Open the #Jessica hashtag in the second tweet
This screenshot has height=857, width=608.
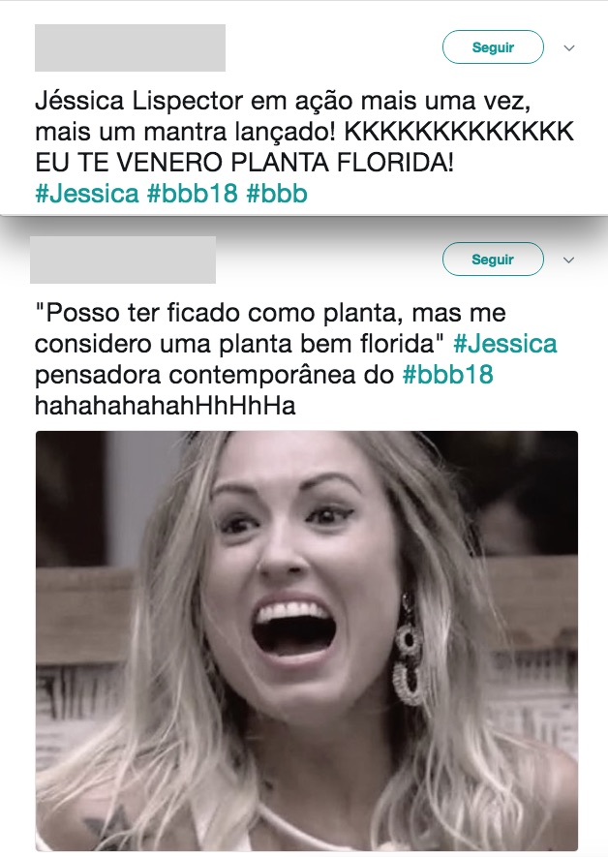[505, 344]
